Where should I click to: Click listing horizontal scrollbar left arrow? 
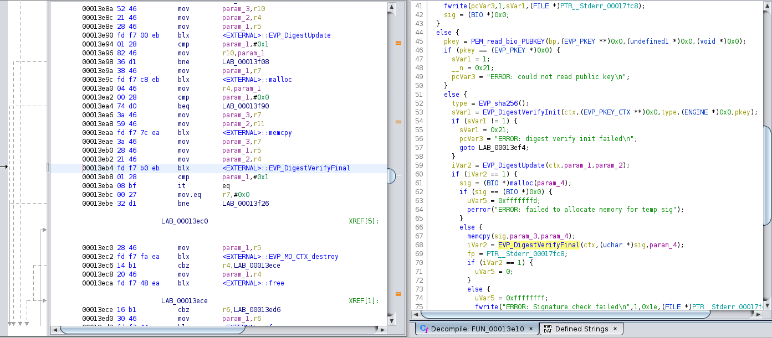coord(54,330)
